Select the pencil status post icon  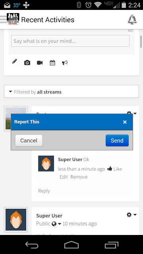coord(15,61)
